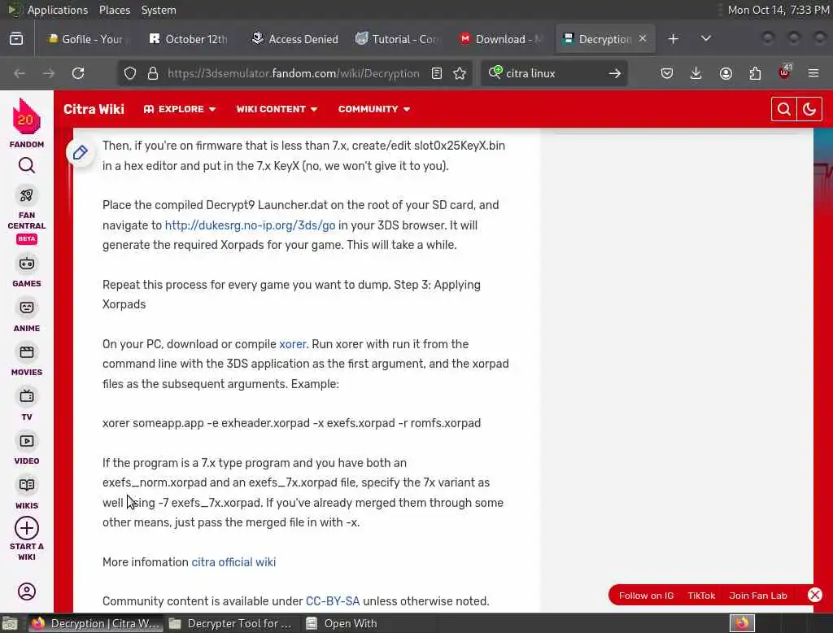Click the uBlock Origin extension icon
This screenshot has height=633, width=833.
(x=785, y=72)
